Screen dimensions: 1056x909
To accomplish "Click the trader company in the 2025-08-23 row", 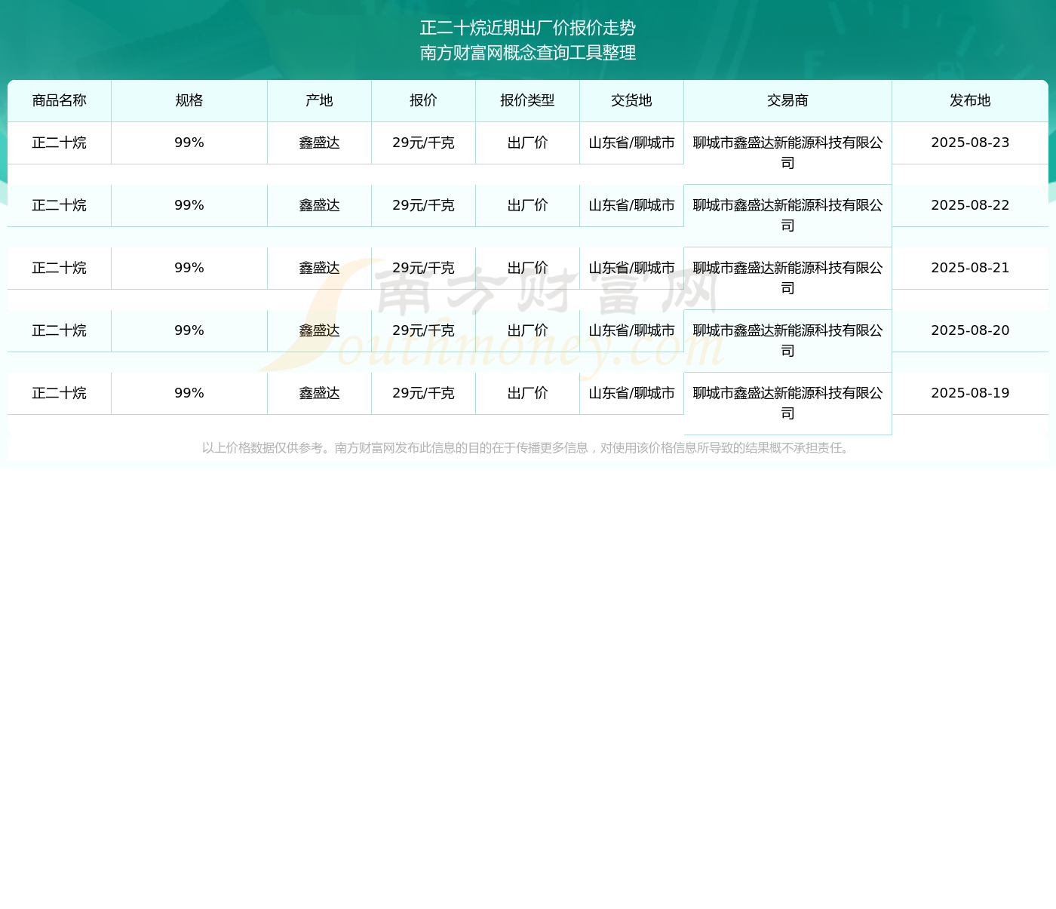I will (x=787, y=152).
